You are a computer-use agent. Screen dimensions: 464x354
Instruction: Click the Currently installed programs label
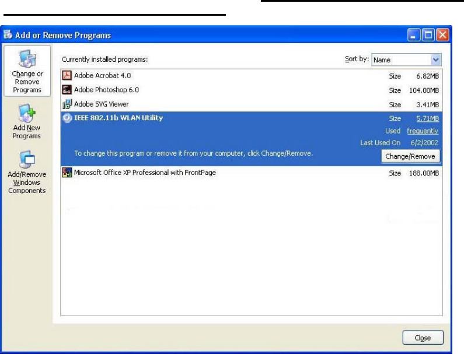[x=104, y=59]
